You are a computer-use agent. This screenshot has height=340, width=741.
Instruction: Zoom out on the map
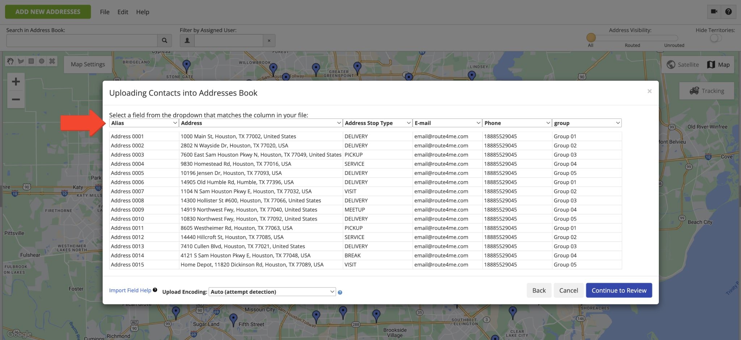pyautogui.click(x=16, y=99)
